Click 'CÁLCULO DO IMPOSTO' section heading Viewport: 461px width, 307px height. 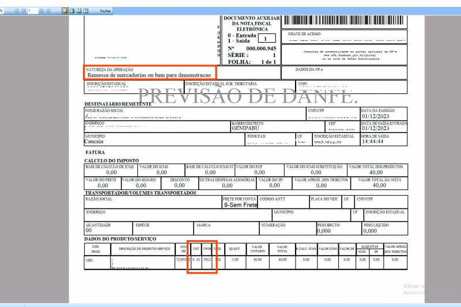(x=111, y=161)
